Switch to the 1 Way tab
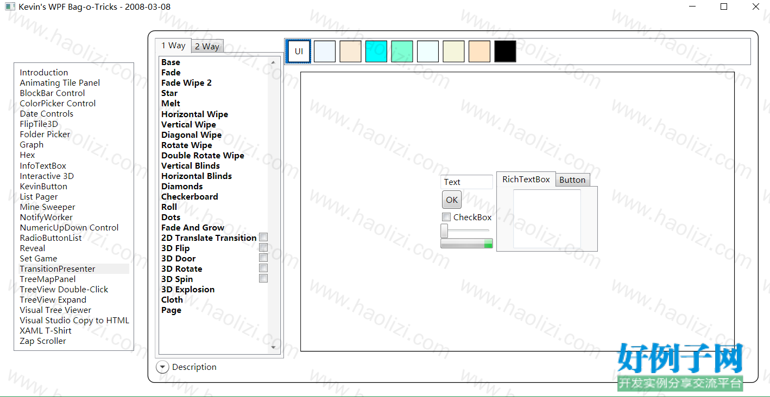The height and width of the screenshot is (397, 770). (x=173, y=46)
